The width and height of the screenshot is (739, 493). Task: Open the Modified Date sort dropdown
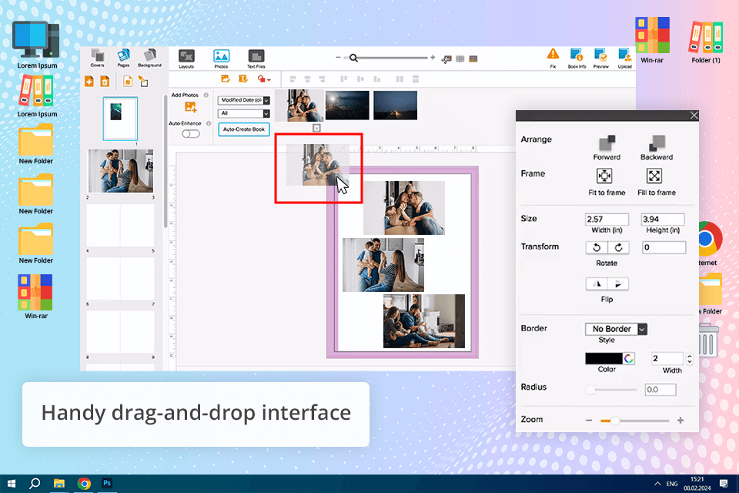(x=244, y=100)
